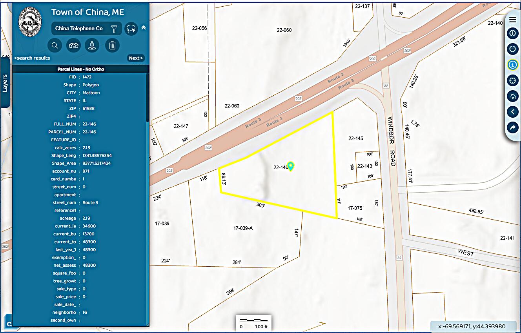Click the share arrow button
Image resolution: width=521 pixels, height=333 pixels.
point(512,127)
